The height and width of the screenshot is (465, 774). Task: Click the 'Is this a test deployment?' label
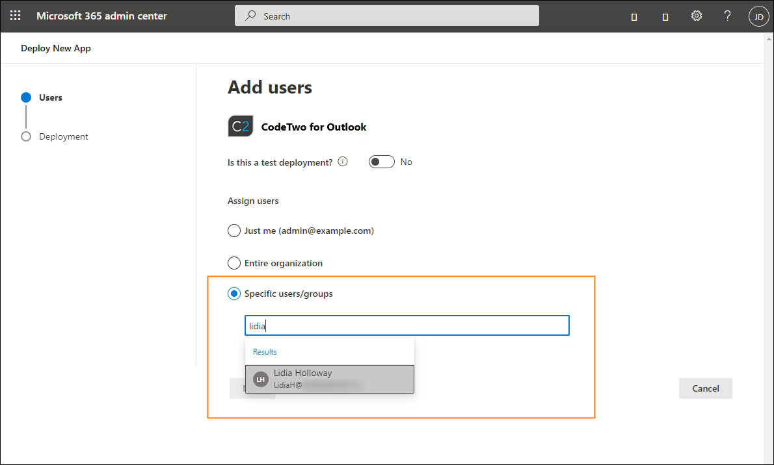[x=280, y=162]
